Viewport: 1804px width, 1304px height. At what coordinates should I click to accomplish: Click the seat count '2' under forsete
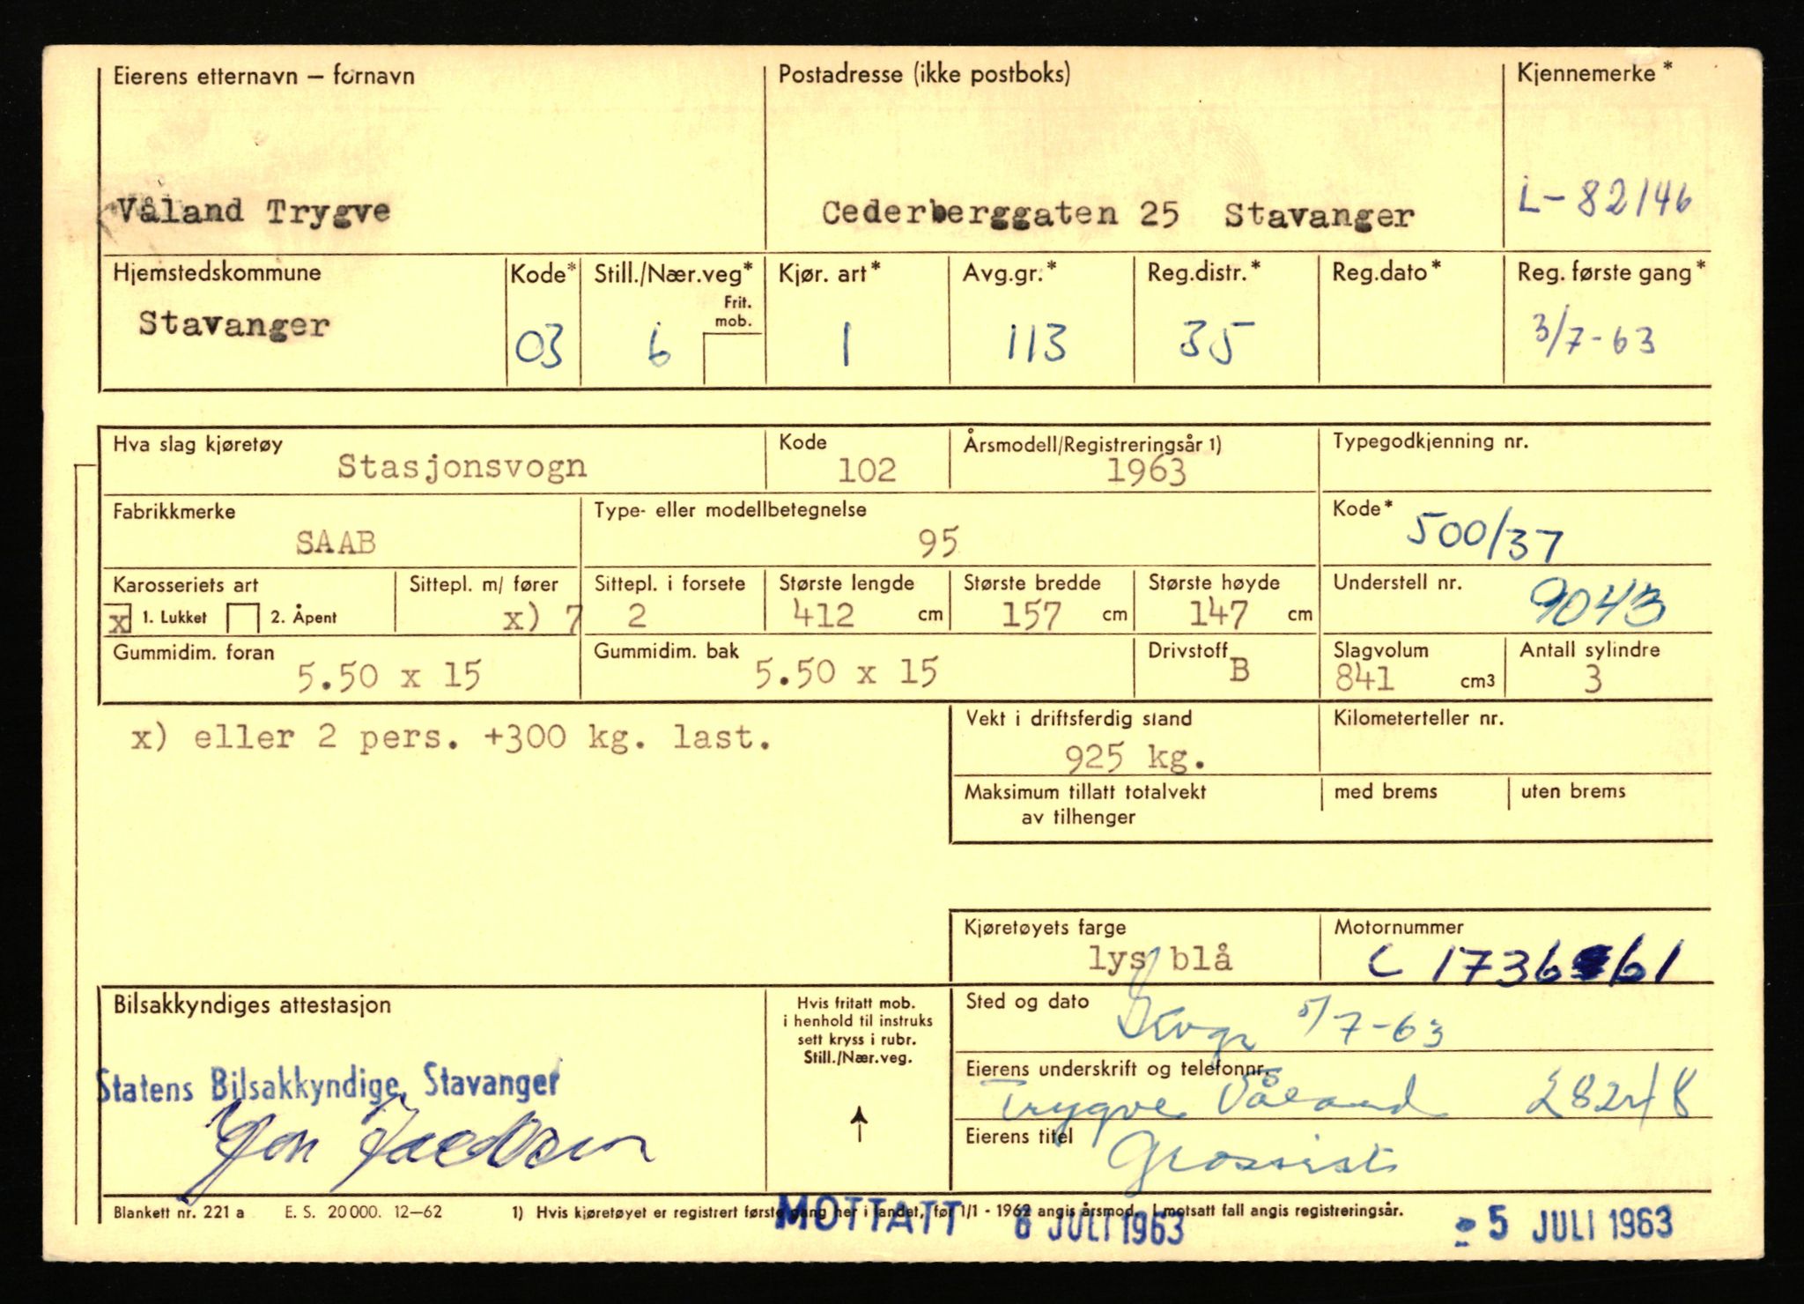pos(636,614)
